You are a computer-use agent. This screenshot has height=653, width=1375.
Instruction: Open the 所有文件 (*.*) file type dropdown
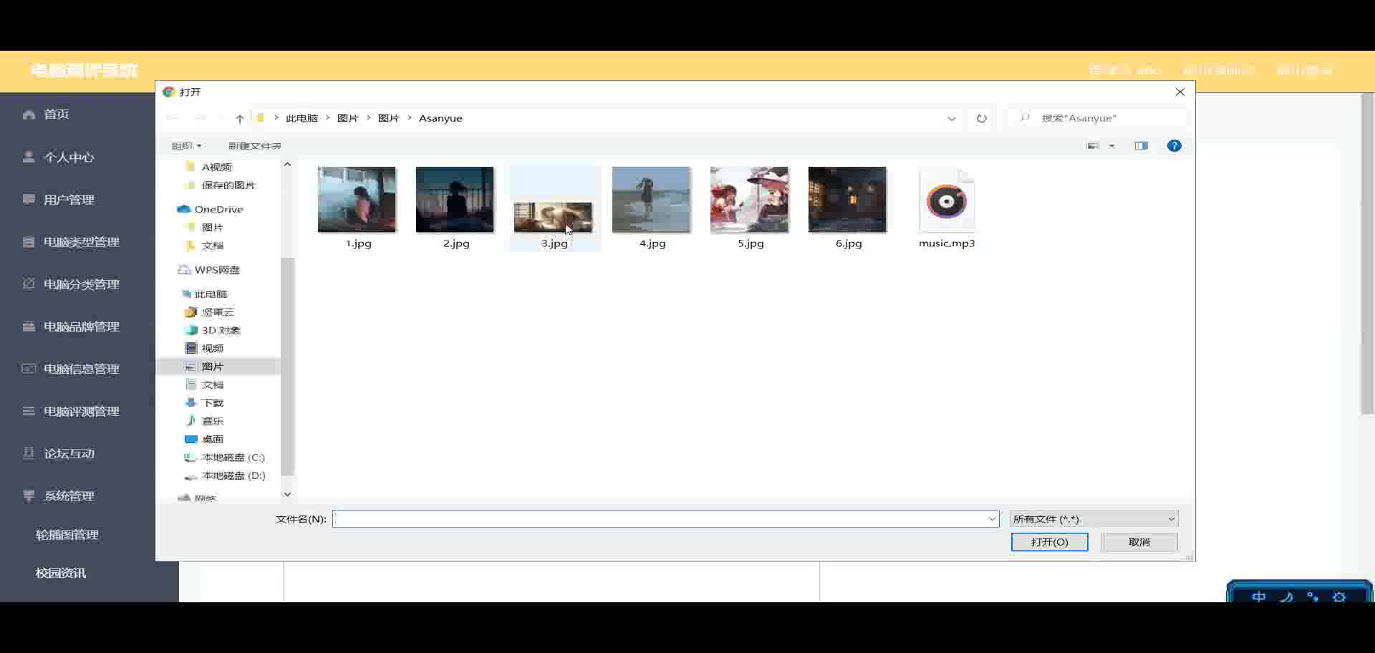(1094, 519)
